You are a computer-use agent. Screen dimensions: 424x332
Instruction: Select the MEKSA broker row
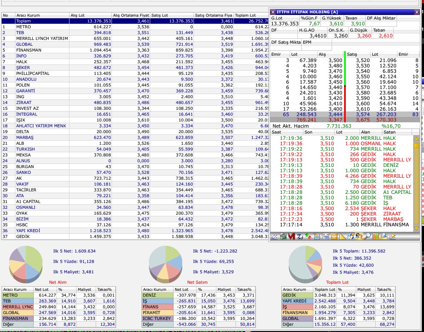135,155
